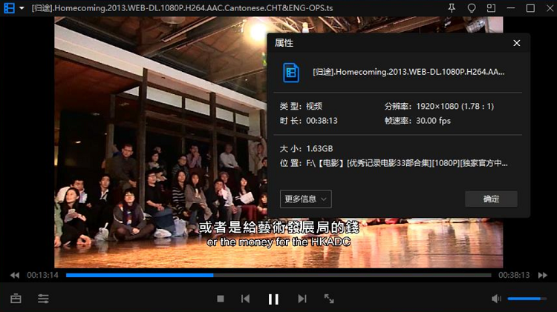This screenshot has height=312, width=557.
Task: Close the 属性 properties dialog
Action: point(517,44)
